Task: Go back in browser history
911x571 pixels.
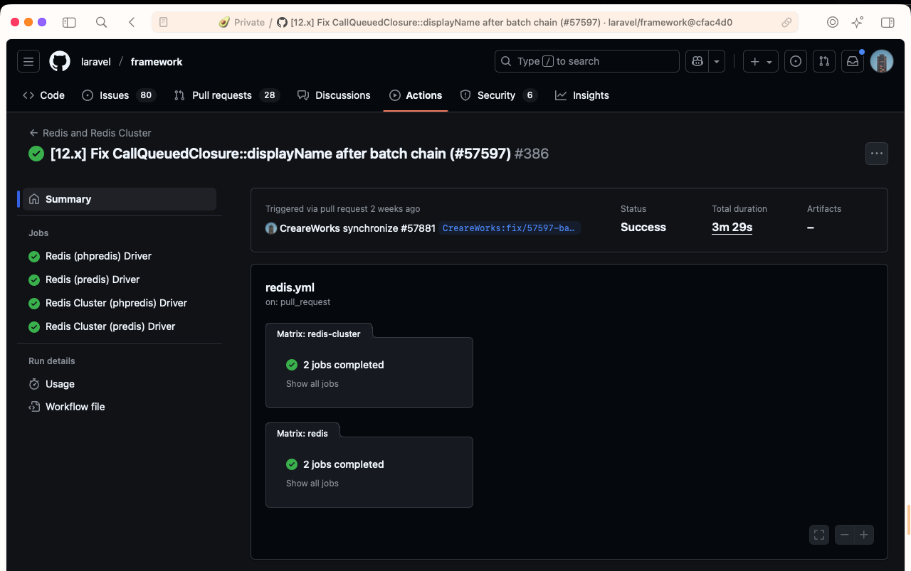Action: pyautogui.click(x=132, y=22)
